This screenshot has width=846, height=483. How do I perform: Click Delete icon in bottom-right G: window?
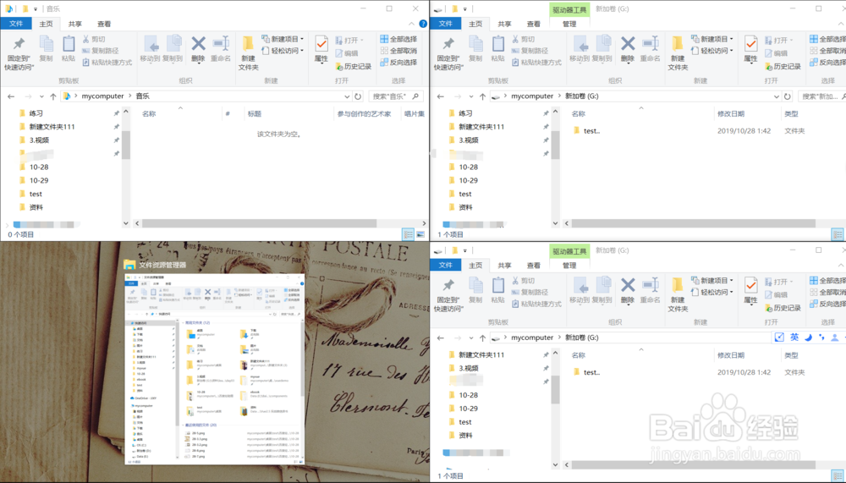point(628,290)
